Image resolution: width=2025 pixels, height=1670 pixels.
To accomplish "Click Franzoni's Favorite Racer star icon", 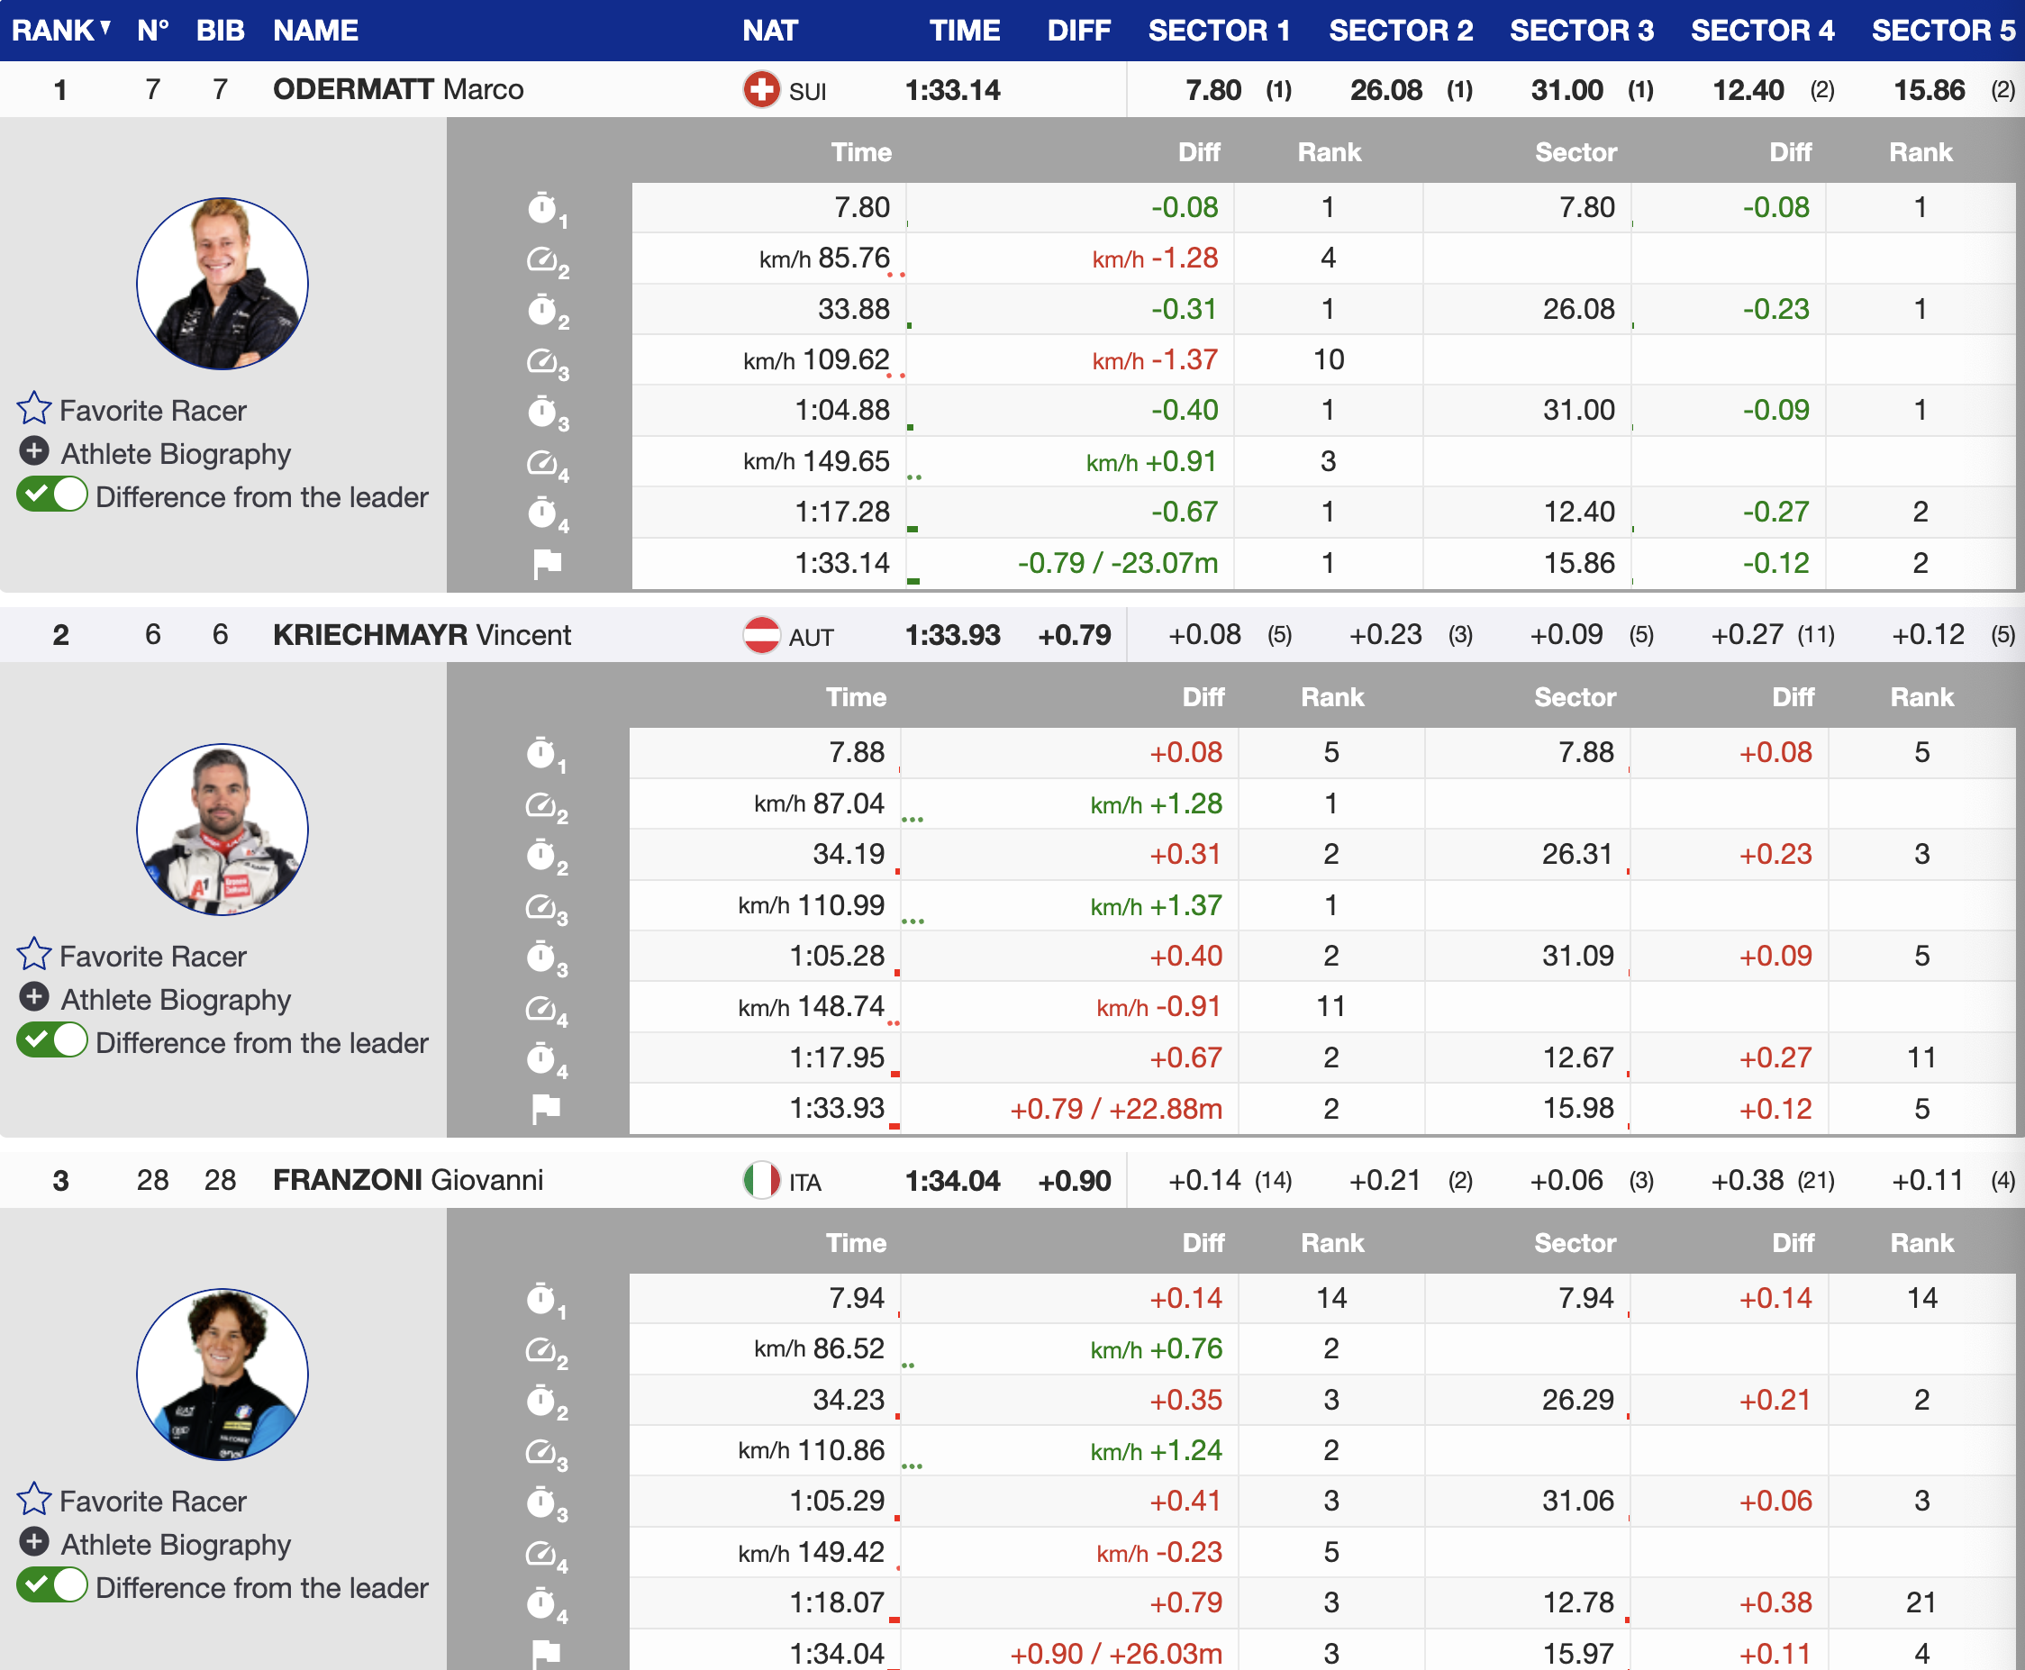I will pyautogui.click(x=33, y=1500).
